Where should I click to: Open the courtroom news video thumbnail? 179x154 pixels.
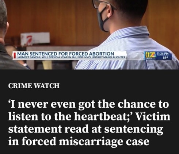click(x=89, y=35)
